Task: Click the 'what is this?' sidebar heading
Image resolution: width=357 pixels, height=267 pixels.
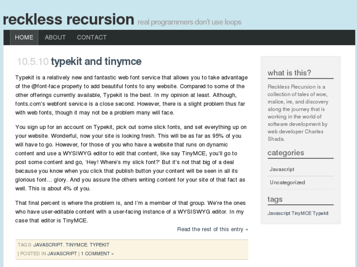Action: tap(289, 73)
